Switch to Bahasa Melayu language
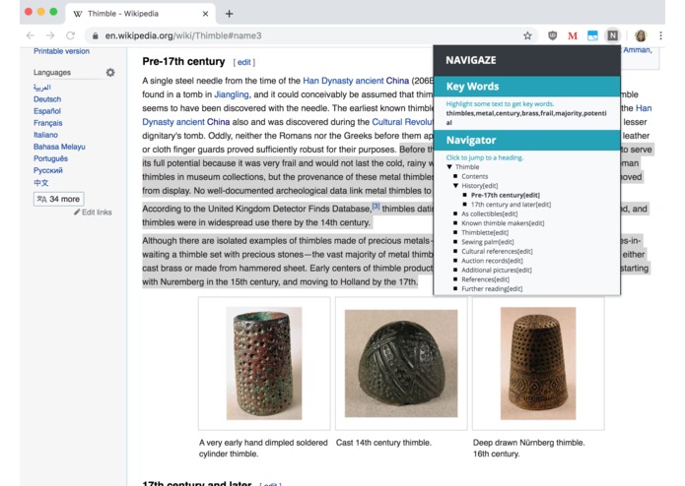Image resolution: width=685 pixels, height=486 pixels. coord(59,147)
